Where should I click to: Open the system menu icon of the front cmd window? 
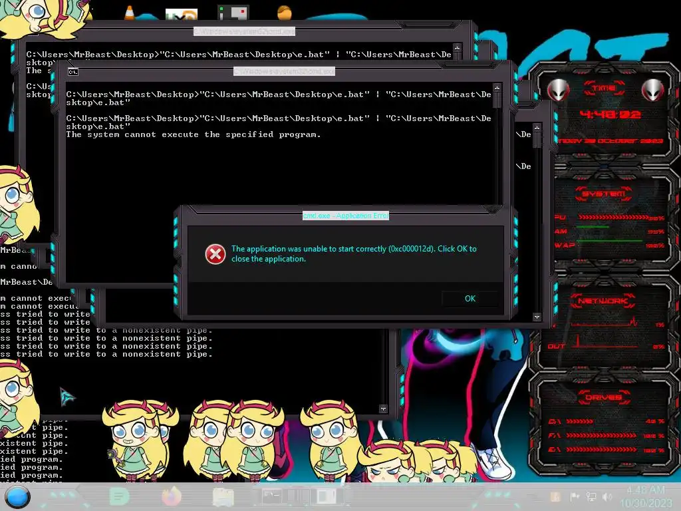pos(73,72)
